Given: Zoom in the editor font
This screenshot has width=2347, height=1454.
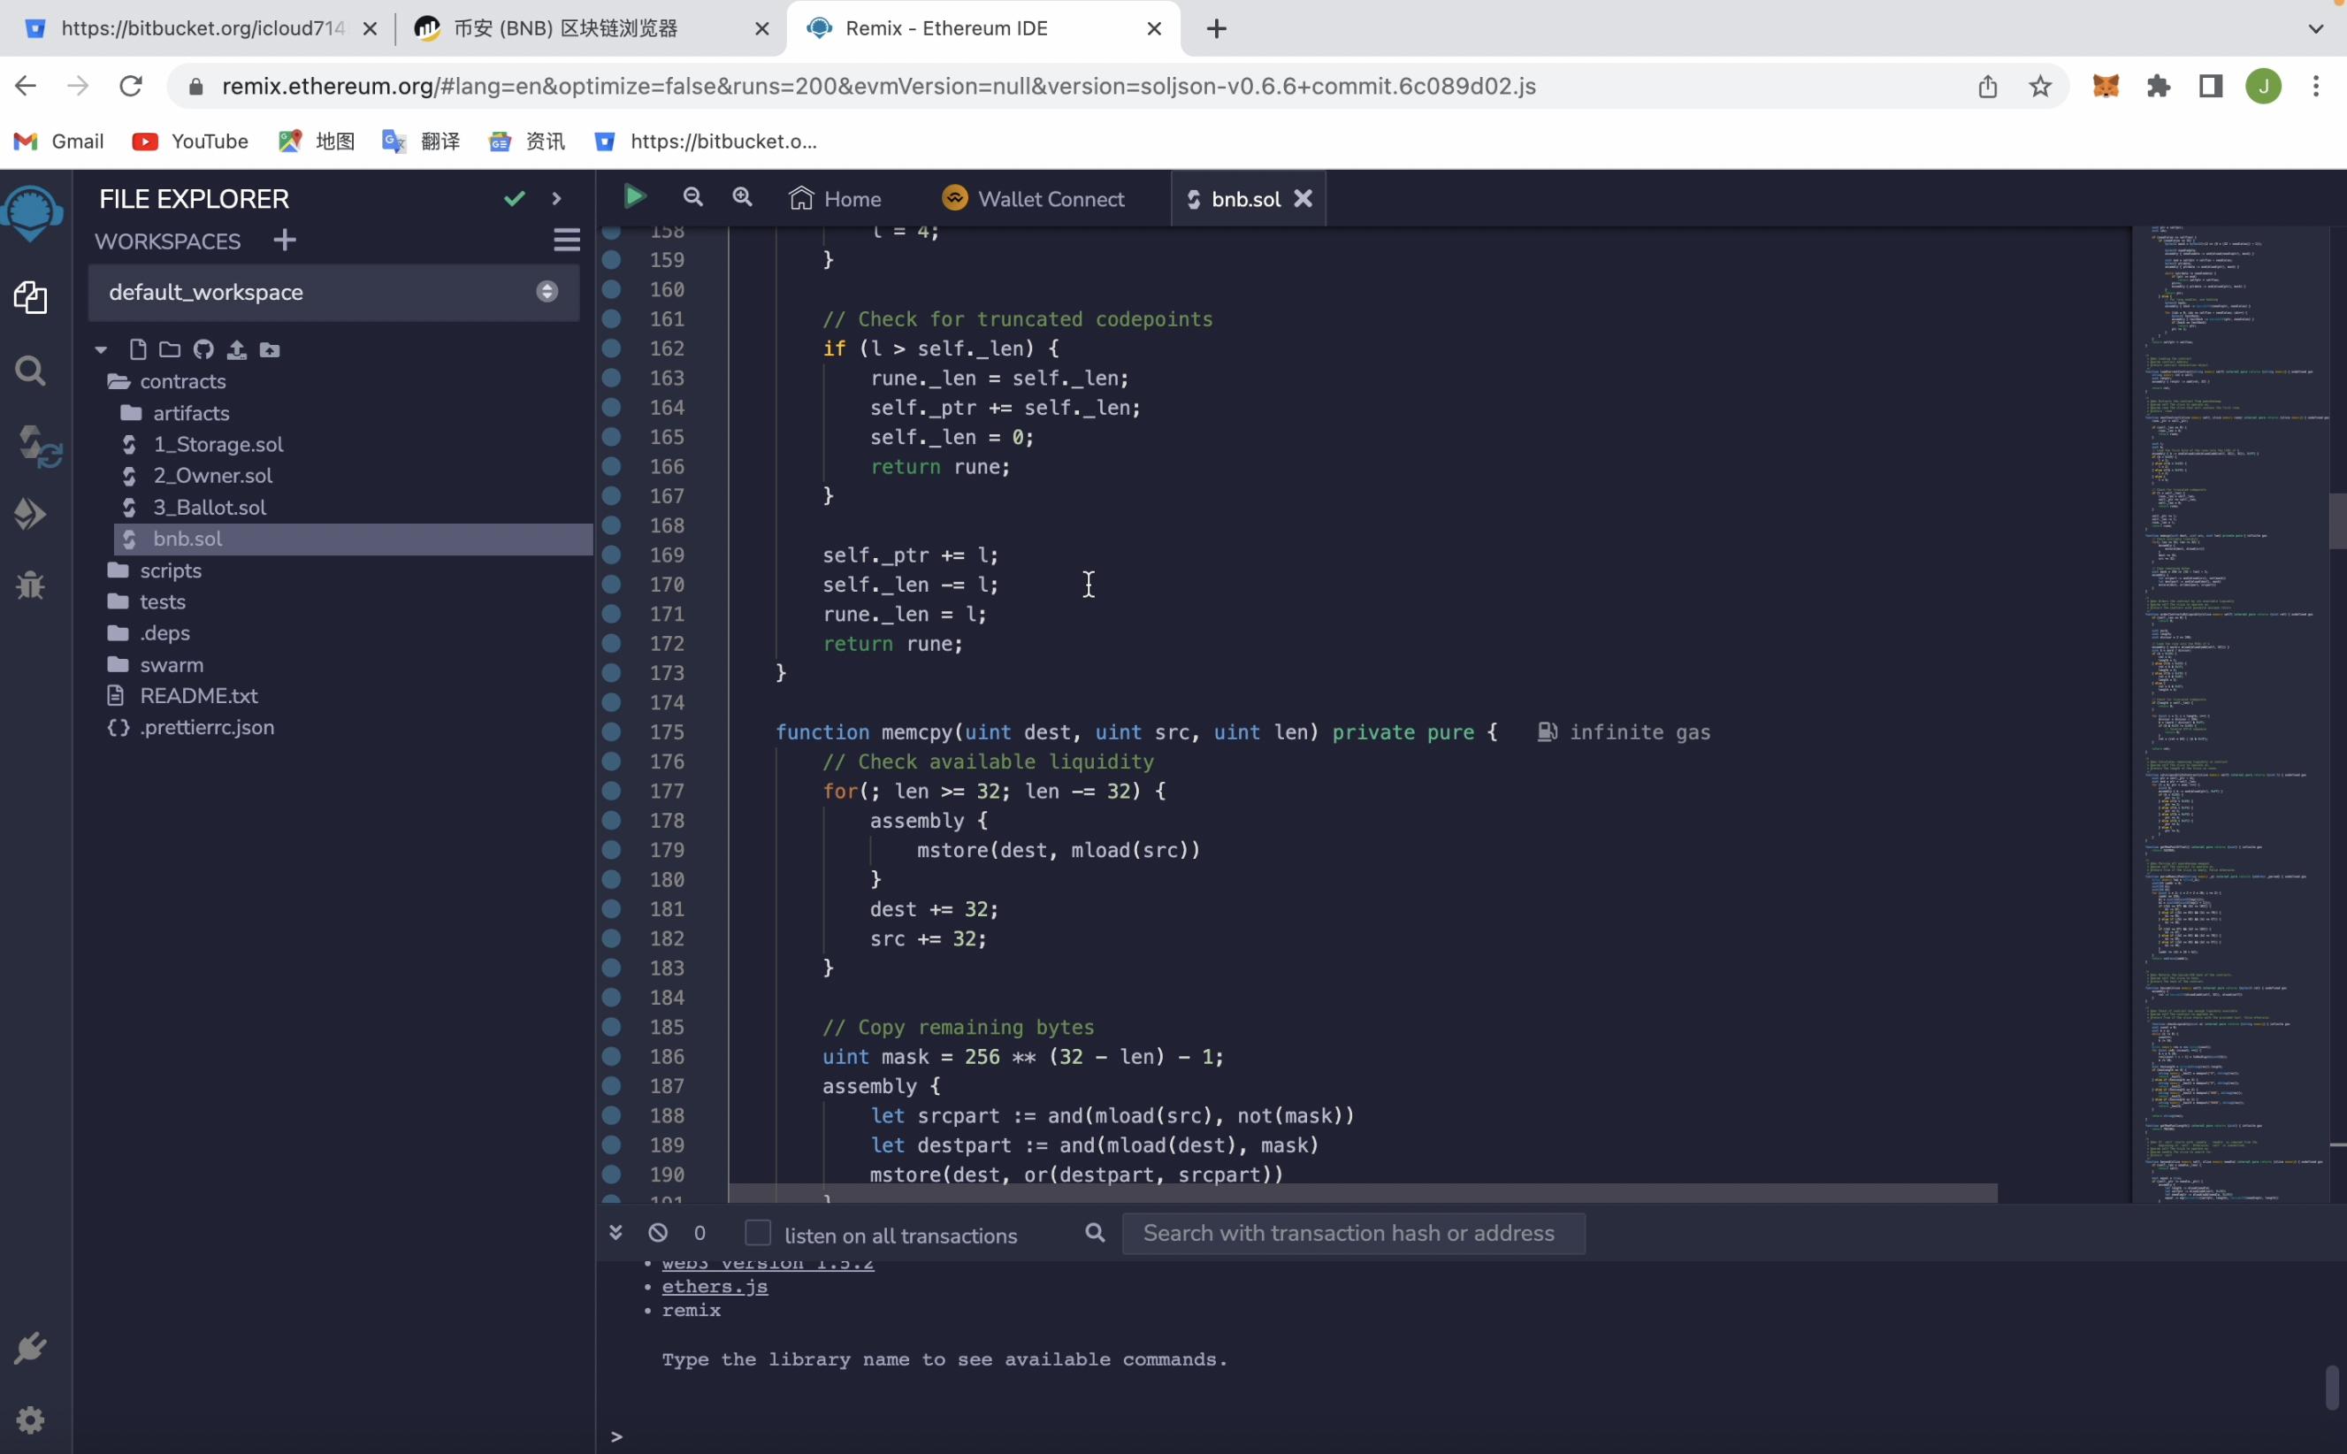Looking at the screenshot, I should [x=741, y=197].
